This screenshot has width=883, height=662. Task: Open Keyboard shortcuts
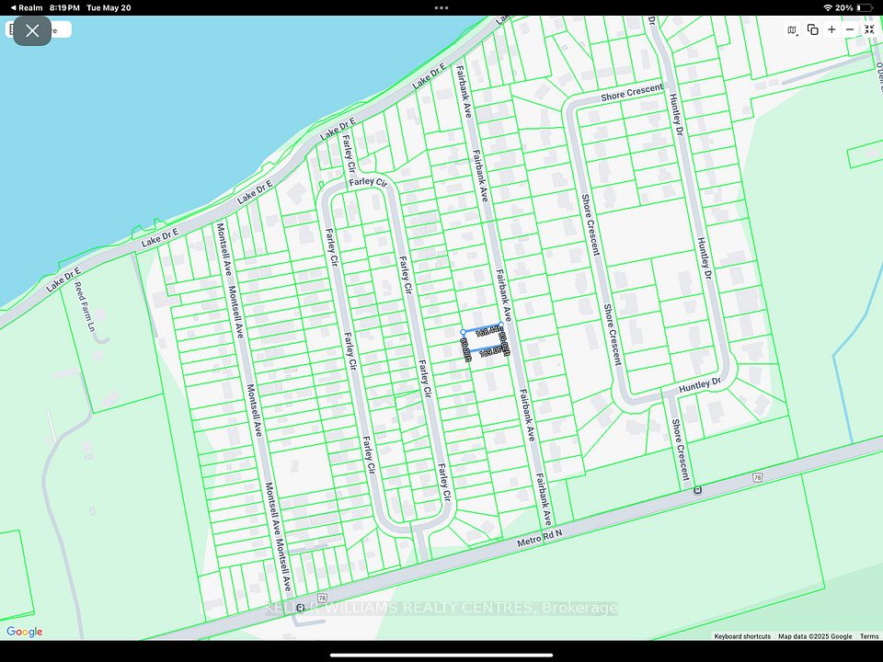click(x=742, y=636)
